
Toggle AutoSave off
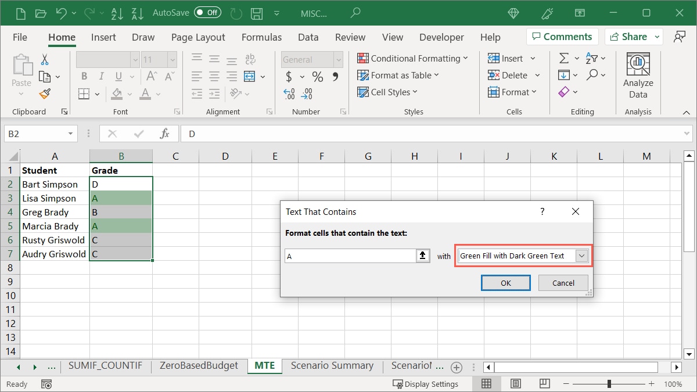(x=207, y=12)
